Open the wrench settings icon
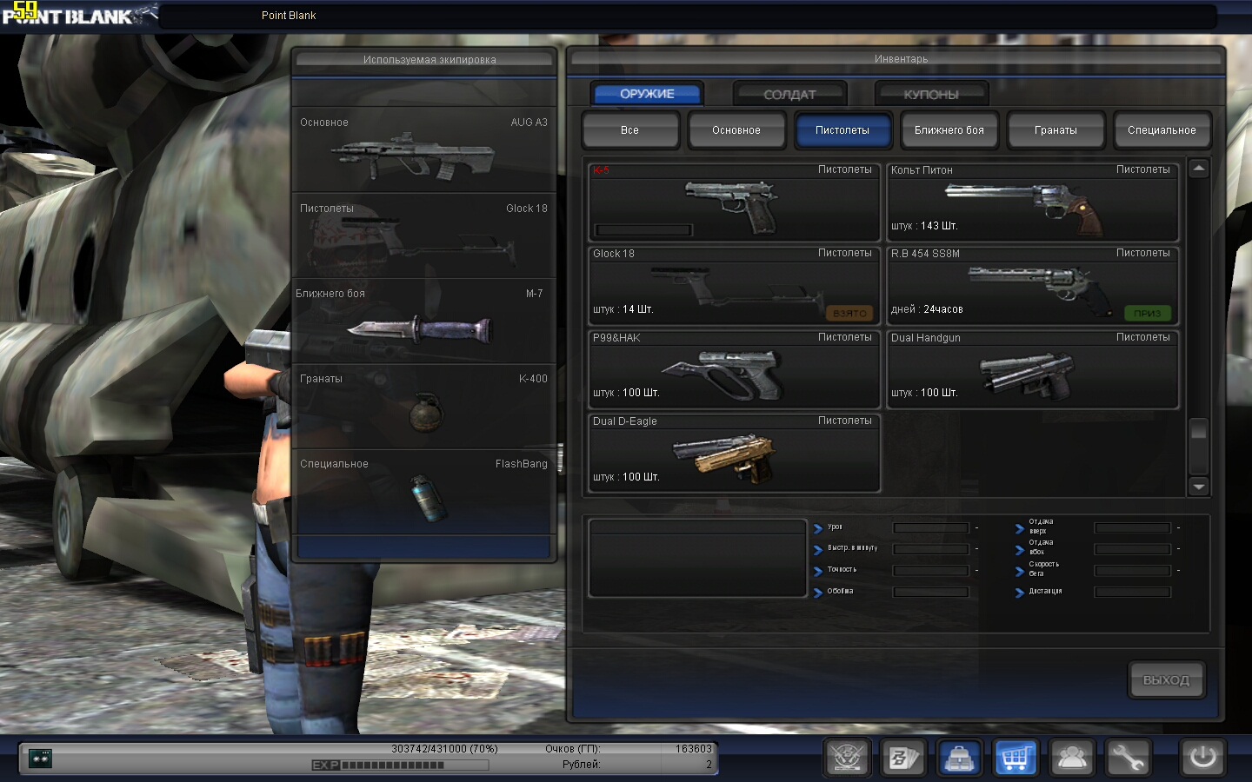Viewport: 1252px width, 782px height. point(1128,759)
